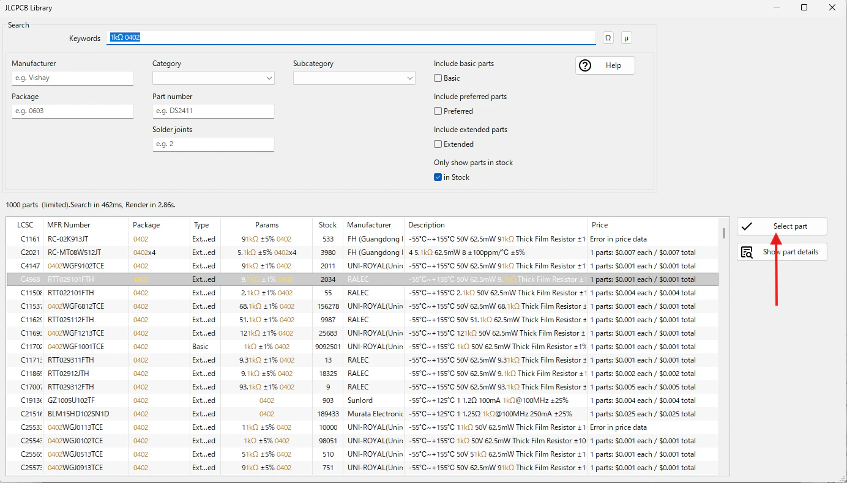The height and width of the screenshot is (483, 847).
Task: Insert the µ symbol via its button
Action: coord(626,38)
